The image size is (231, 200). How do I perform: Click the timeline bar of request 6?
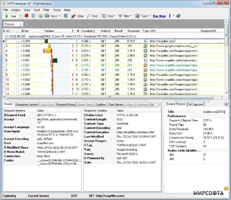(x=54, y=60)
